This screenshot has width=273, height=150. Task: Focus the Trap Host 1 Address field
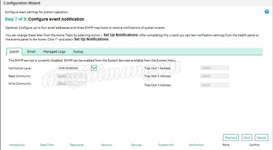(x=214, y=68)
